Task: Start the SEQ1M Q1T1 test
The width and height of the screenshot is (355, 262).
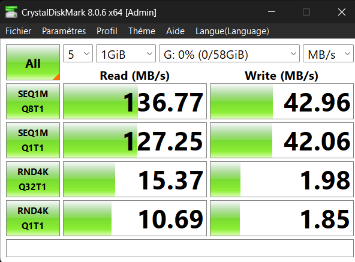Action: coord(33,140)
